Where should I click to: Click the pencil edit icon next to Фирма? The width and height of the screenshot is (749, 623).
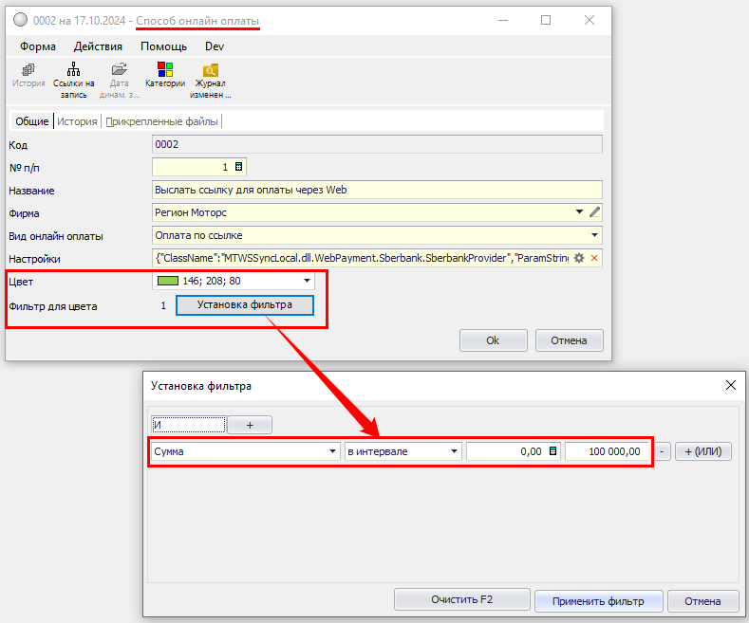click(595, 212)
